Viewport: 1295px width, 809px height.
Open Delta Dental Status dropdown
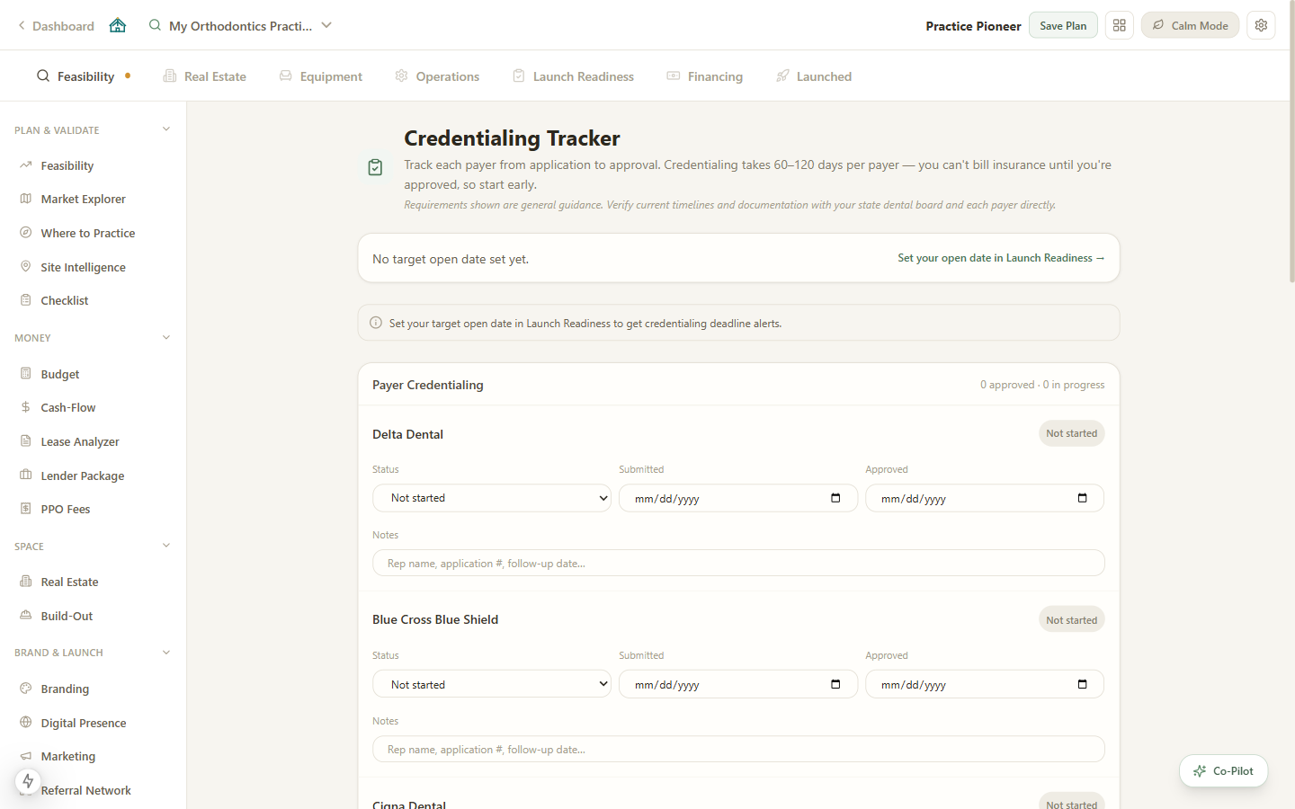(492, 498)
